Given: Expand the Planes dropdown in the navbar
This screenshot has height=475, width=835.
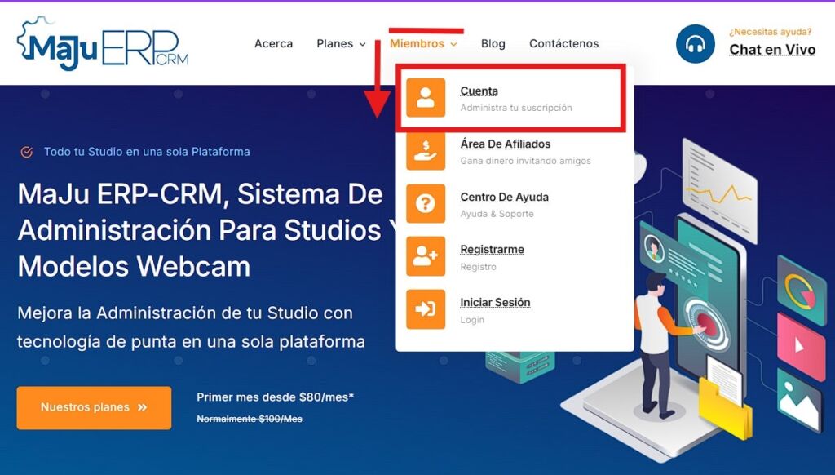Looking at the screenshot, I should click(x=335, y=44).
